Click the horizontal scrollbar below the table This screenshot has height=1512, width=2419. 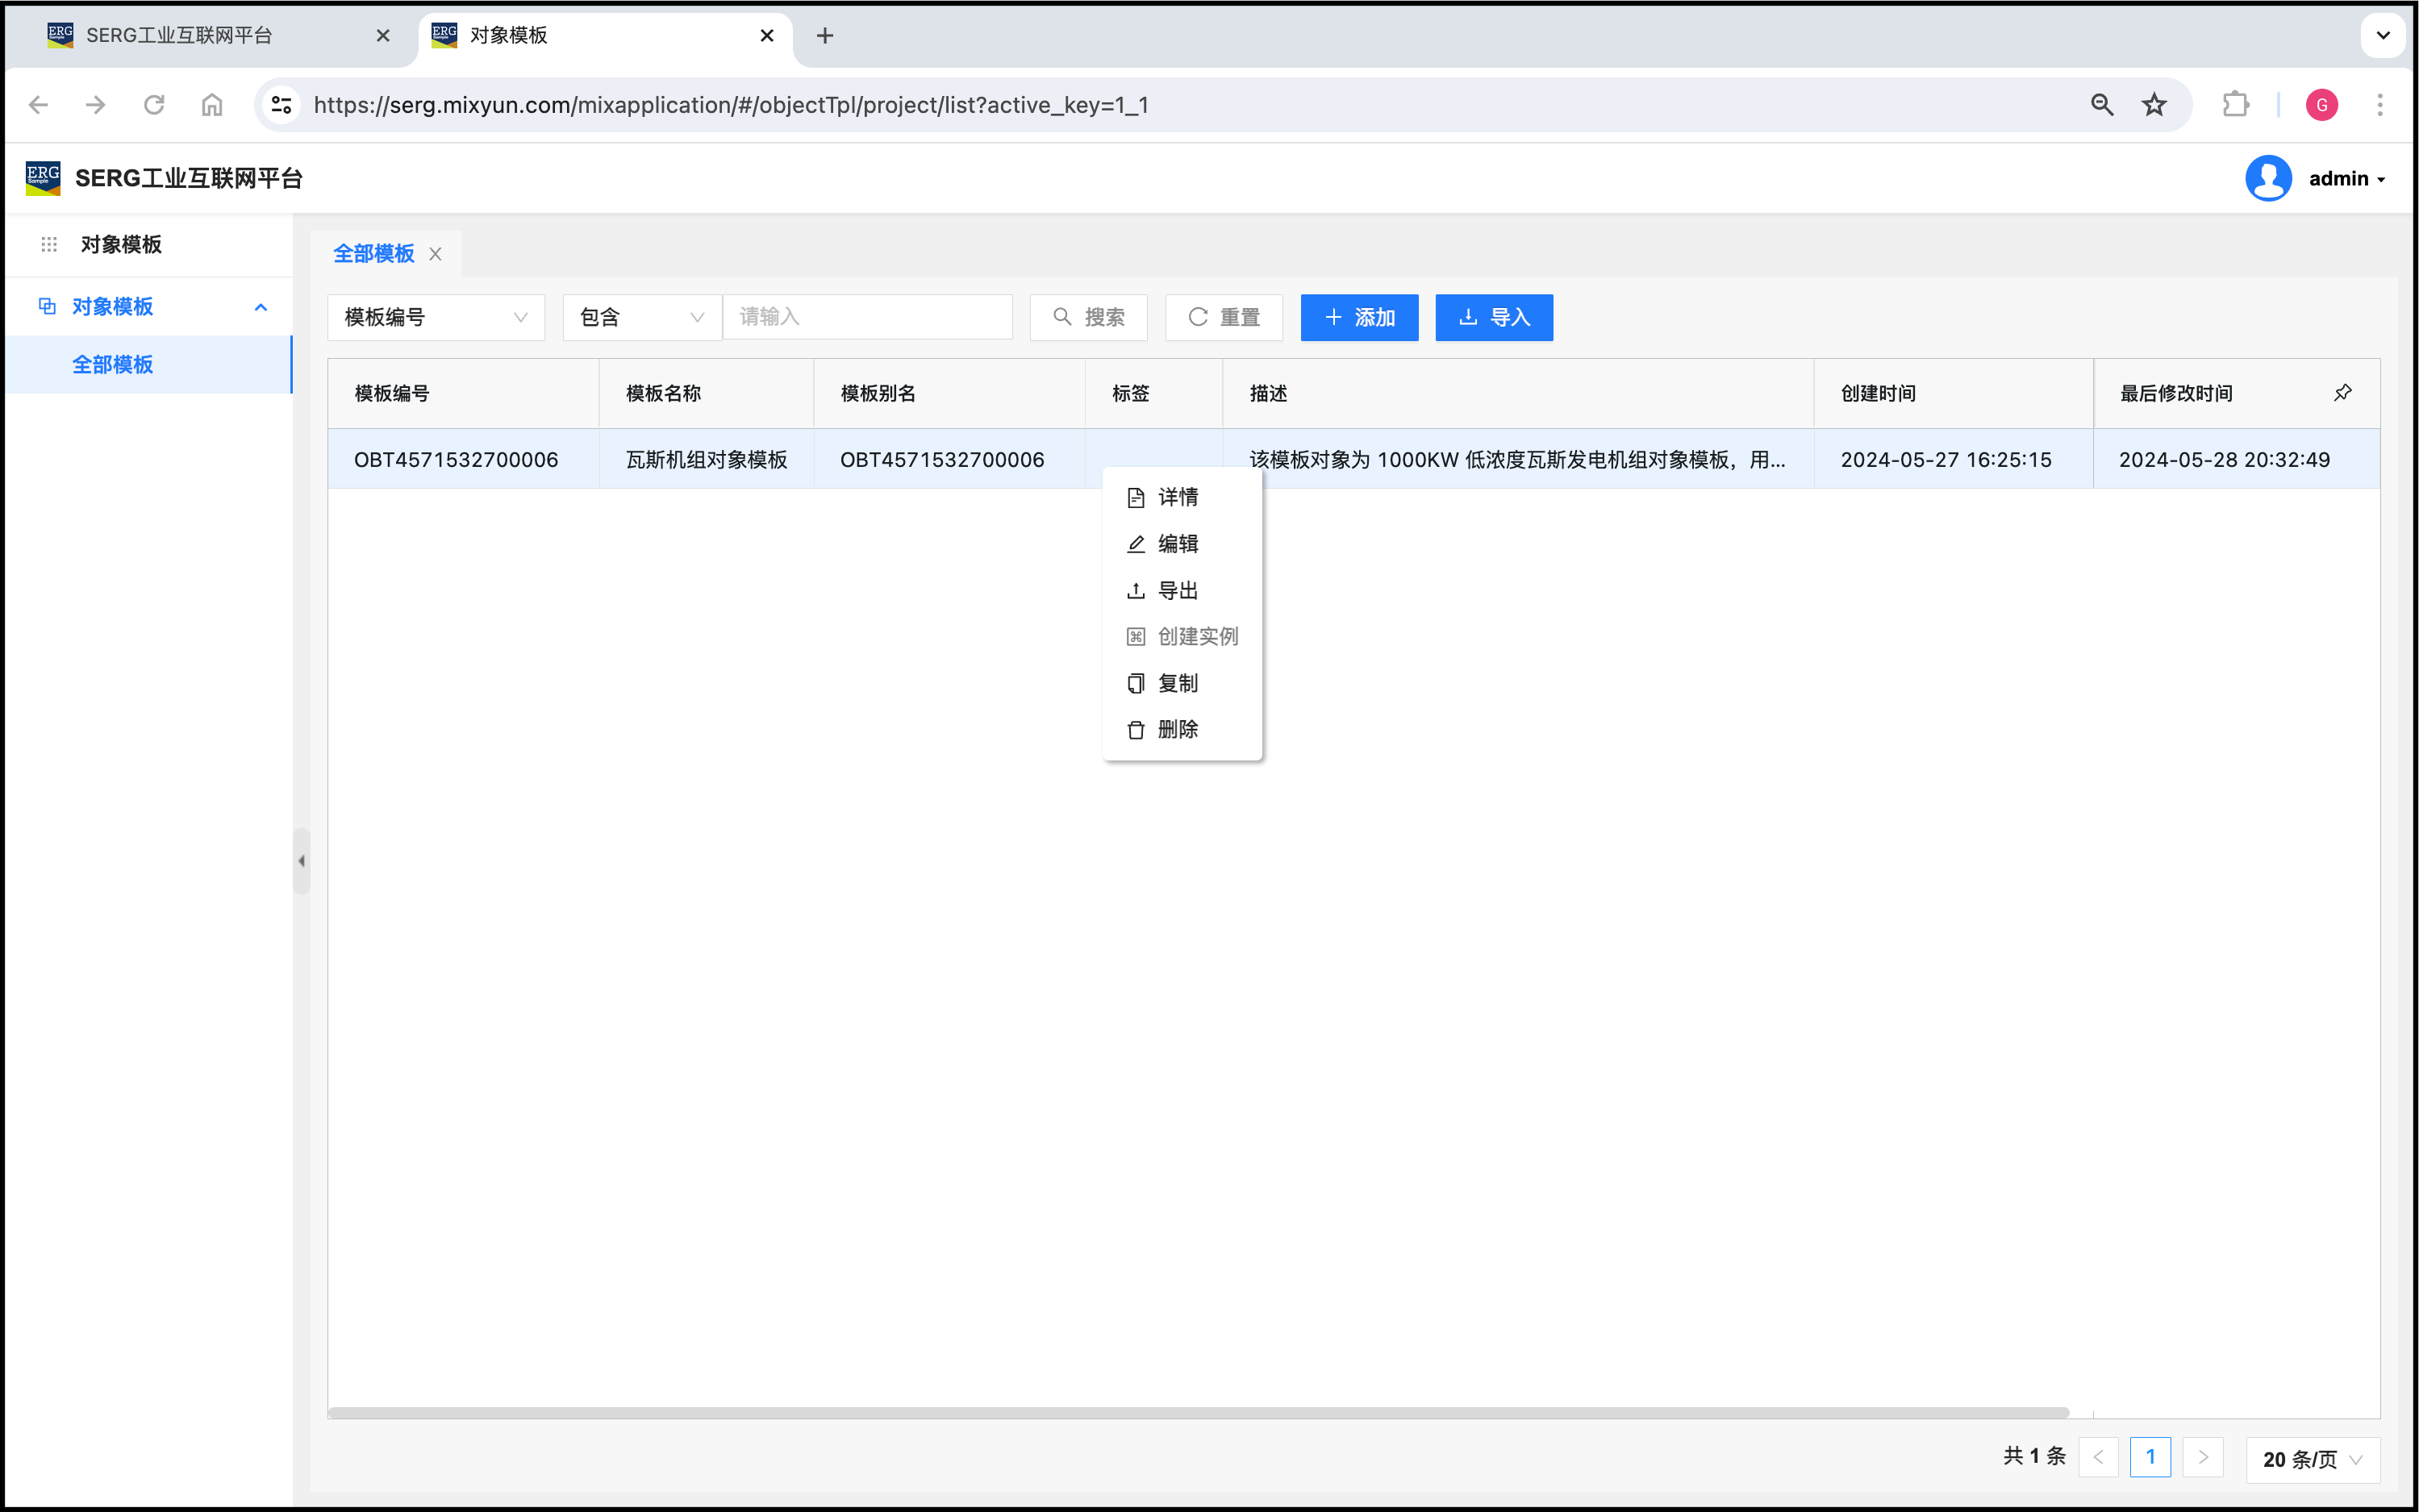tap(1198, 1413)
